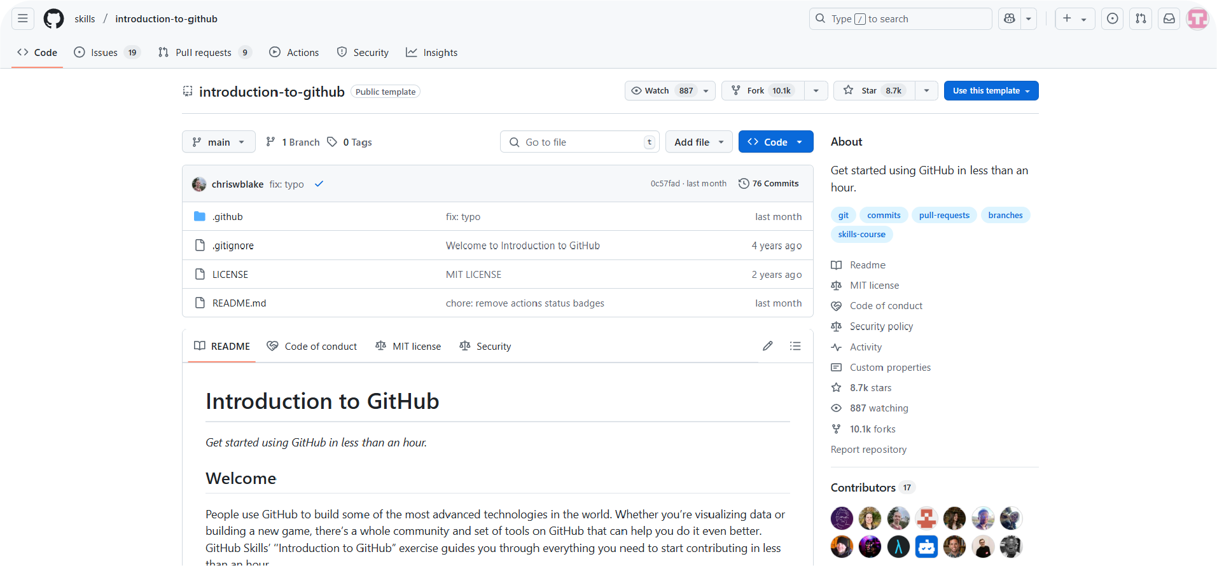Viewport: 1217px width, 566px height.
Task: Focus the Go to file input
Action: point(580,142)
